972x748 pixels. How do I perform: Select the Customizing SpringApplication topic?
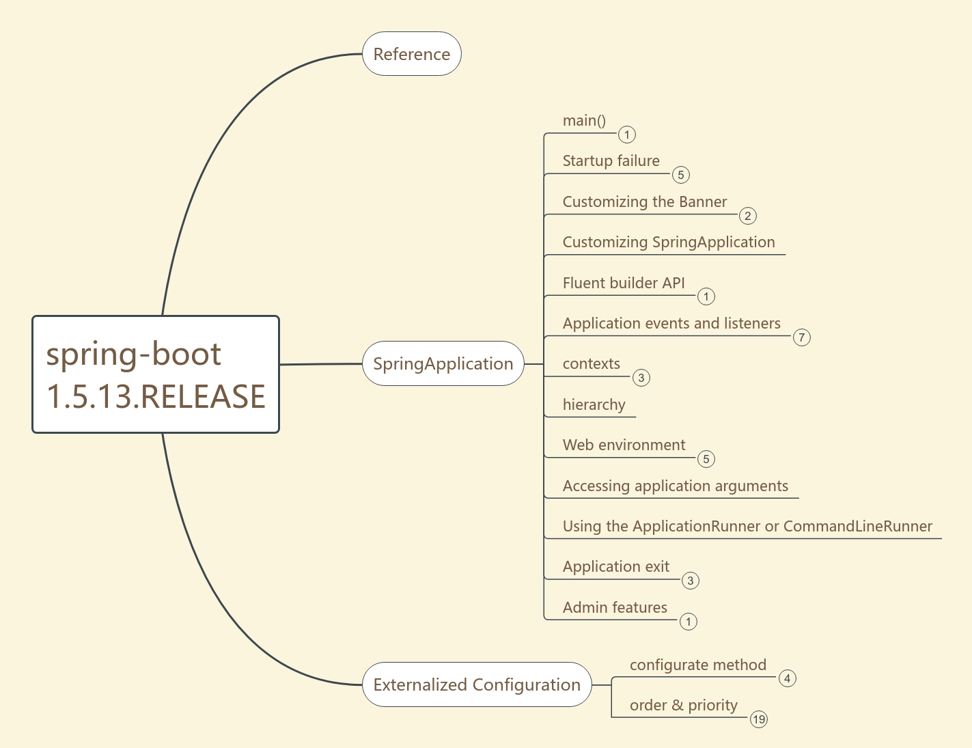(668, 243)
